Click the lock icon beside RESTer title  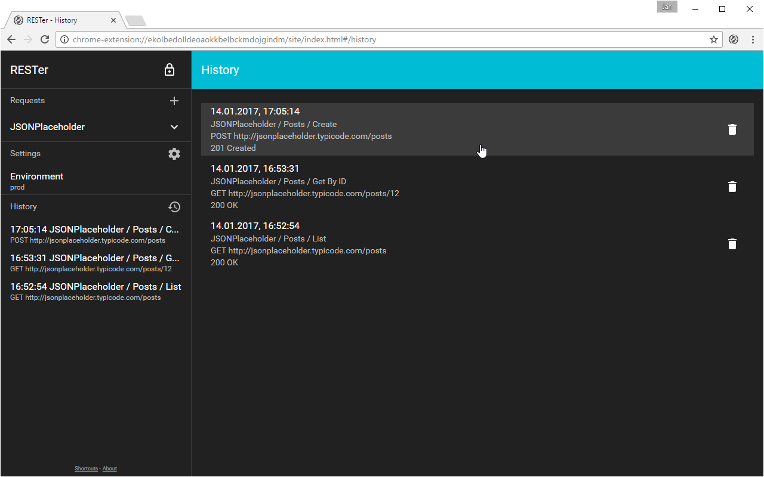[170, 70]
